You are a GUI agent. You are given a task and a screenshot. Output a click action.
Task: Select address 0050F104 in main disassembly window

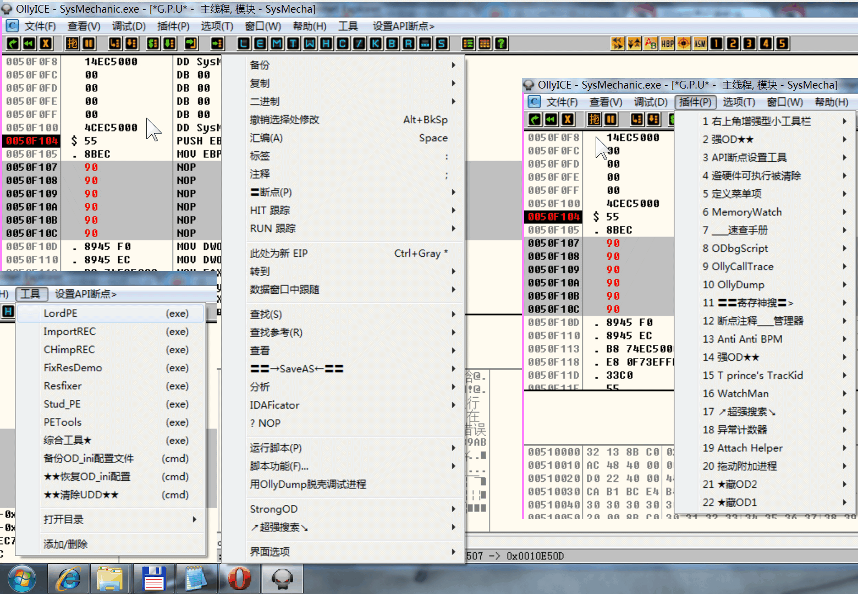32,141
